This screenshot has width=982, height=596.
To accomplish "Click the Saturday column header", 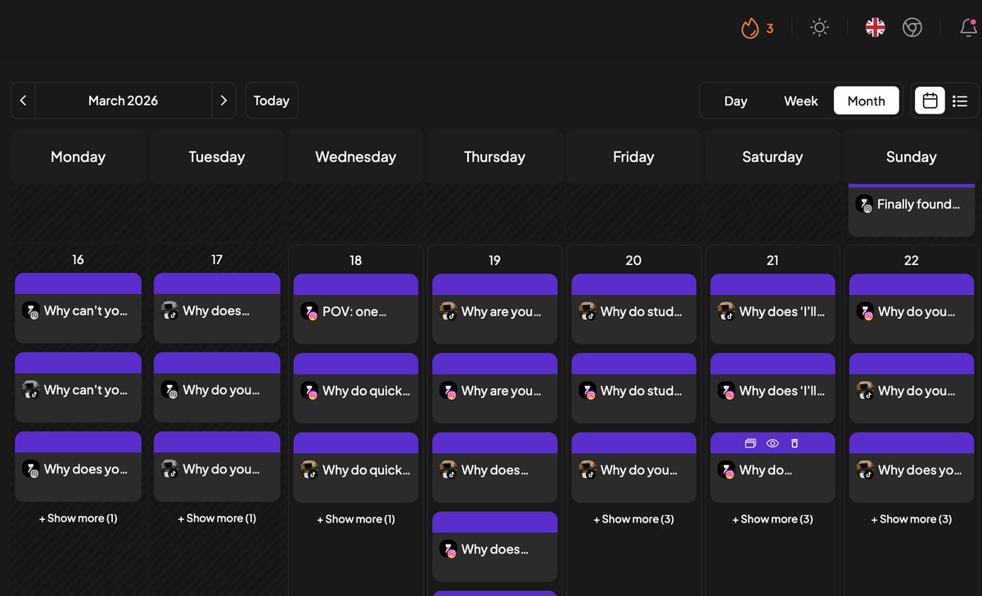I will (773, 157).
